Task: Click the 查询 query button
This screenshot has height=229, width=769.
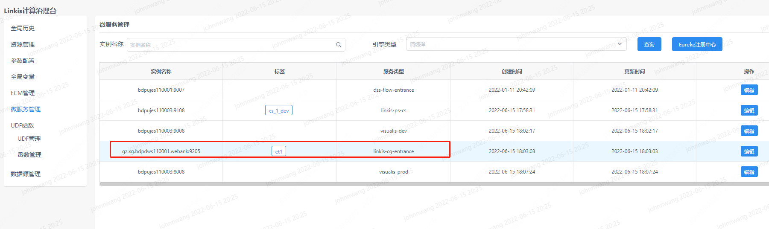Action: pos(649,44)
